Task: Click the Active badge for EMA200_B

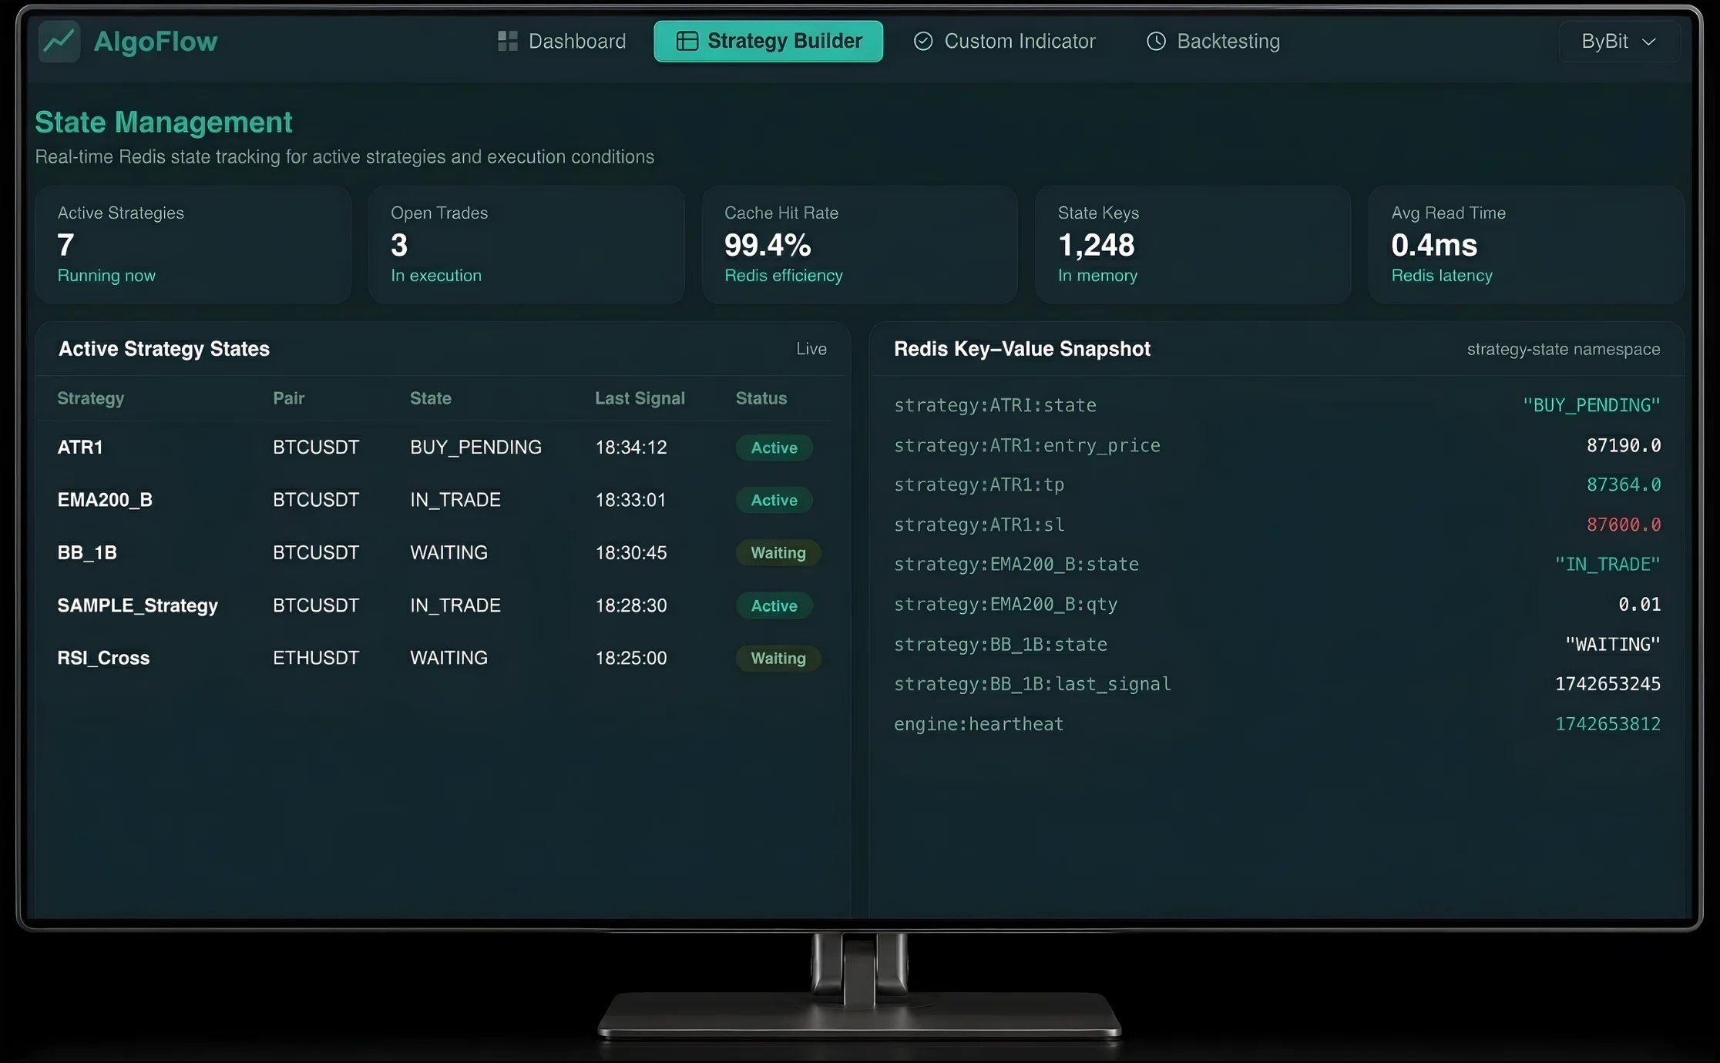Action: [774, 500]
